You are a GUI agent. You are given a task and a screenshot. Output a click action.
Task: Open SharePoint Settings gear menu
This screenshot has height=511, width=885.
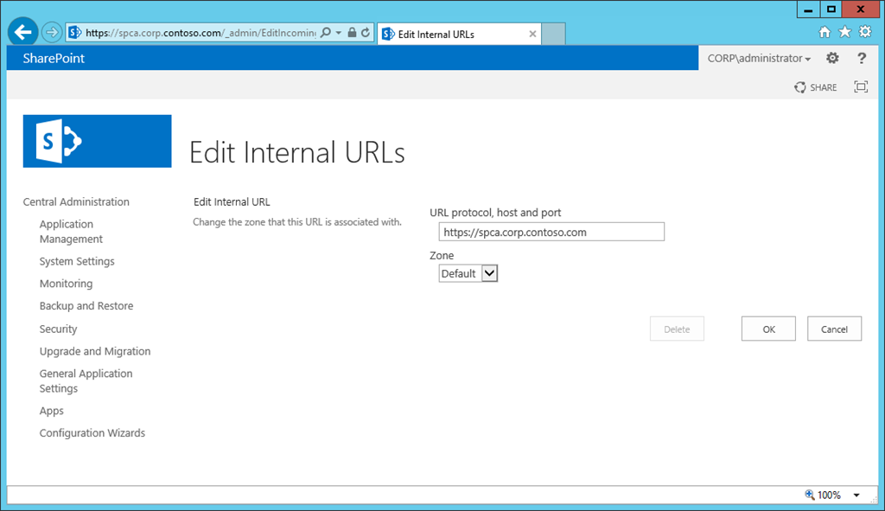tap(832, 58)
